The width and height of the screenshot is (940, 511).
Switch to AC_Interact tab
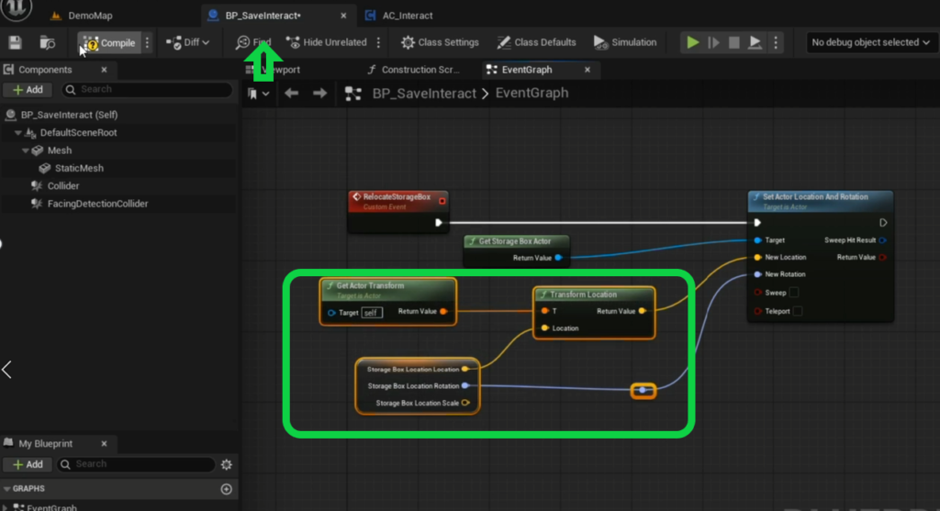tap(399, 16)
